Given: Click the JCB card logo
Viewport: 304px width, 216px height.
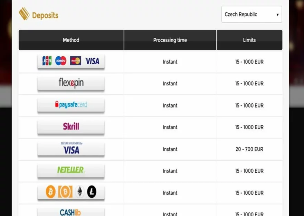Looking at the screenshot, I should 47,61.
